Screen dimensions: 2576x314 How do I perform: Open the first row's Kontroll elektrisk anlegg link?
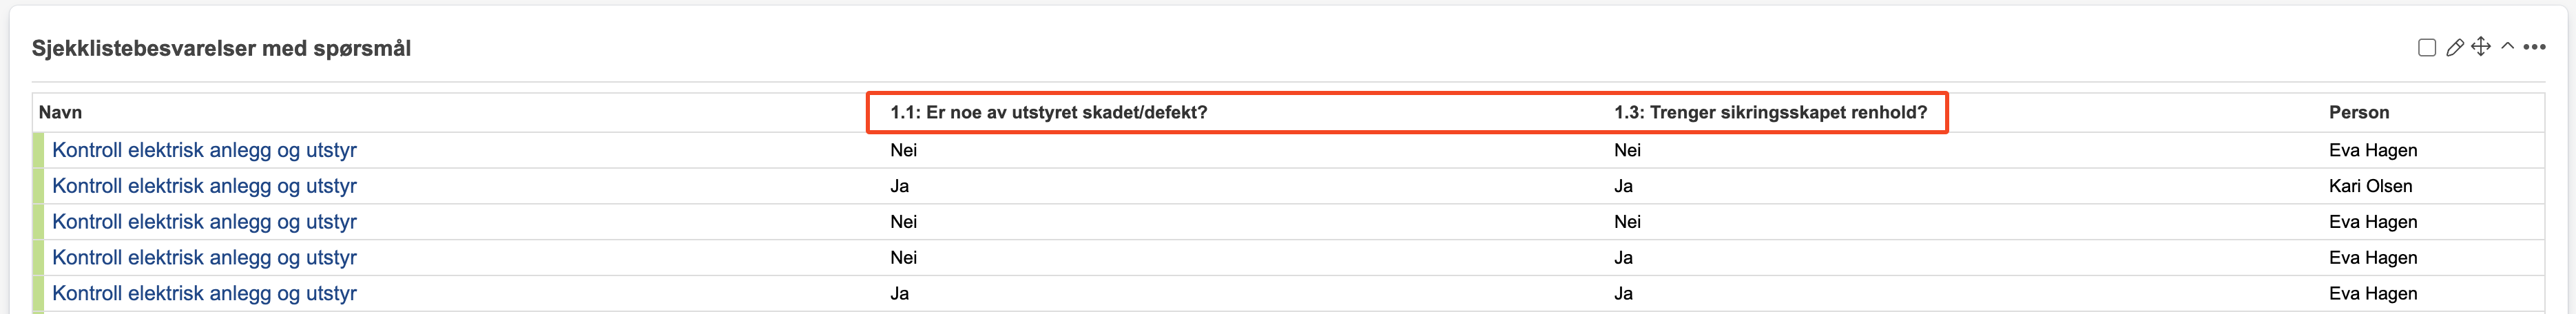coord(204,150)
